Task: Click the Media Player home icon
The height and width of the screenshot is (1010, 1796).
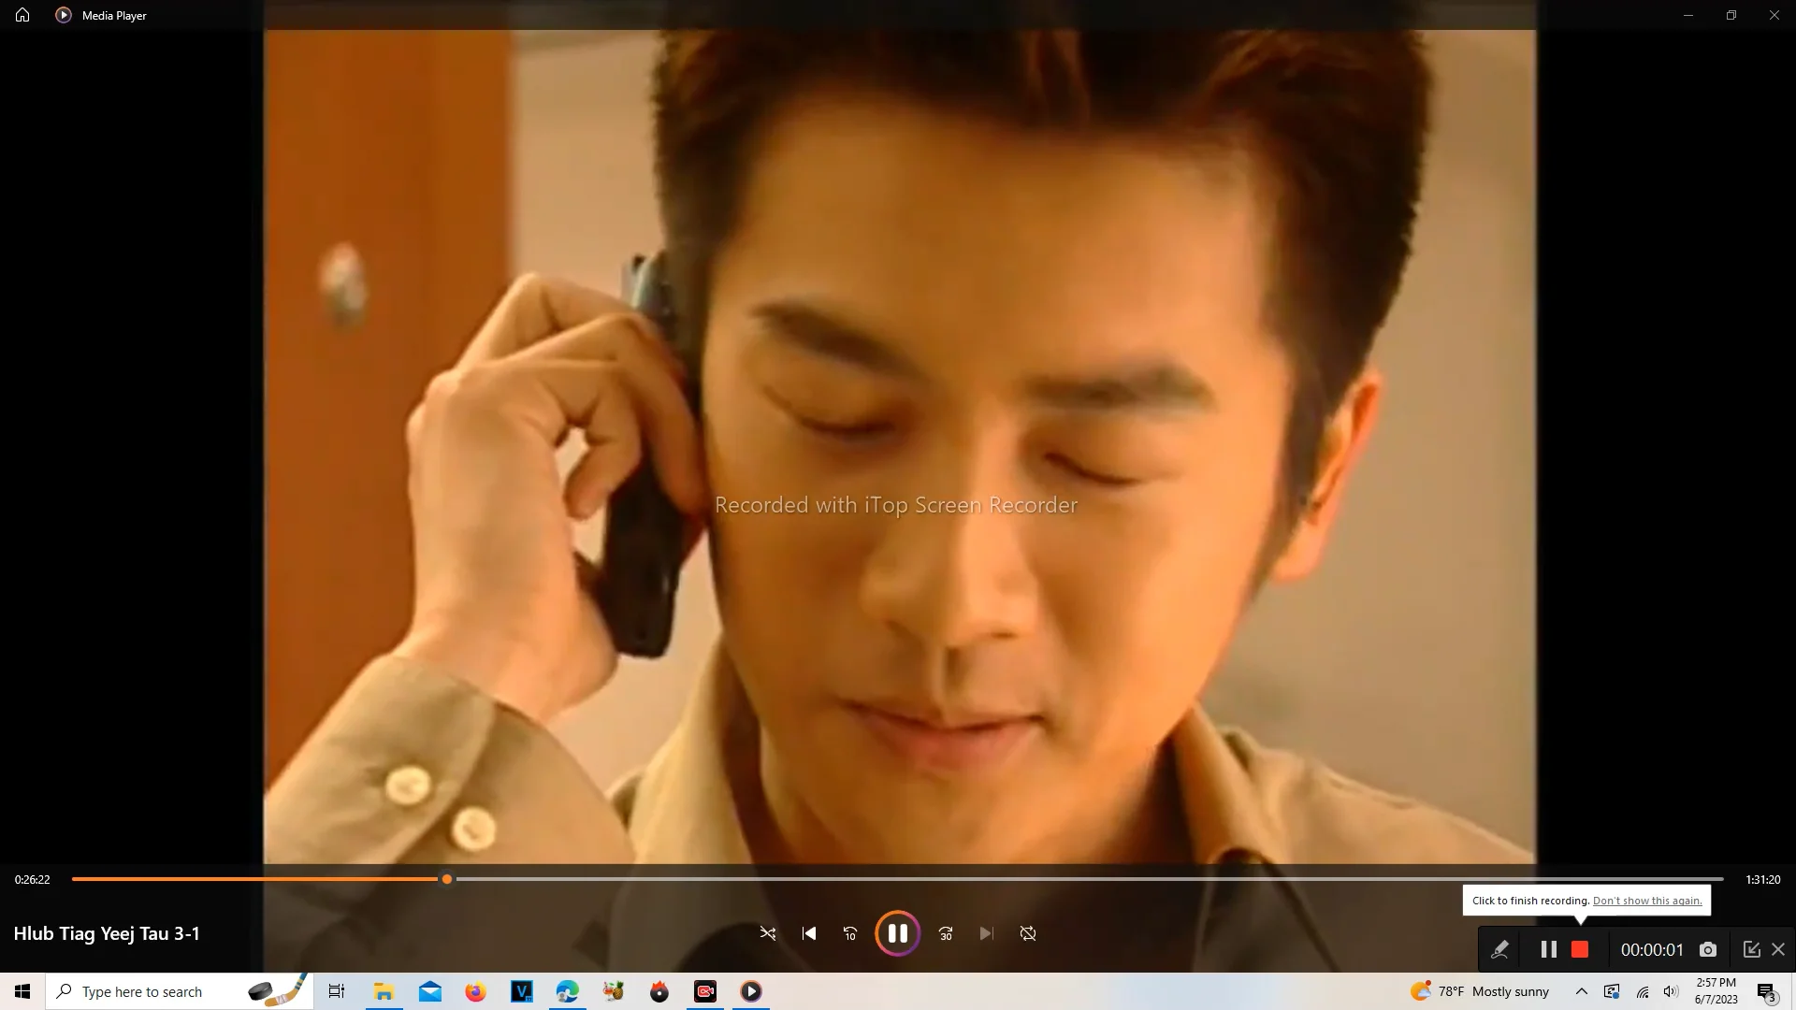Action: click(x=22, y=15)
